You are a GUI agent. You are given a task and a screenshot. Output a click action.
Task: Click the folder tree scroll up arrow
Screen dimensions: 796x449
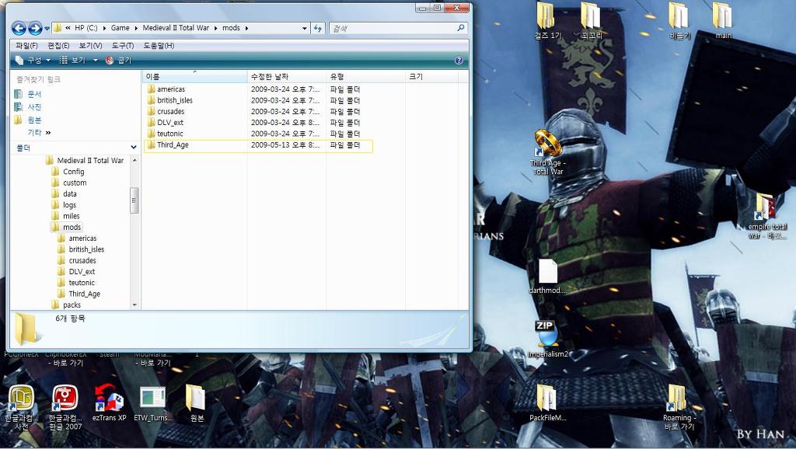[134, 160]
